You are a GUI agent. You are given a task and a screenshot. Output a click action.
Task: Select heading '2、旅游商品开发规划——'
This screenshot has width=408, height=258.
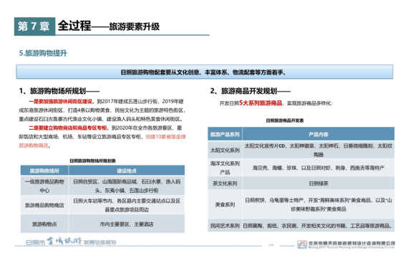250,91
